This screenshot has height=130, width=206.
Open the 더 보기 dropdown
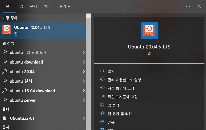tap(62, 6)
